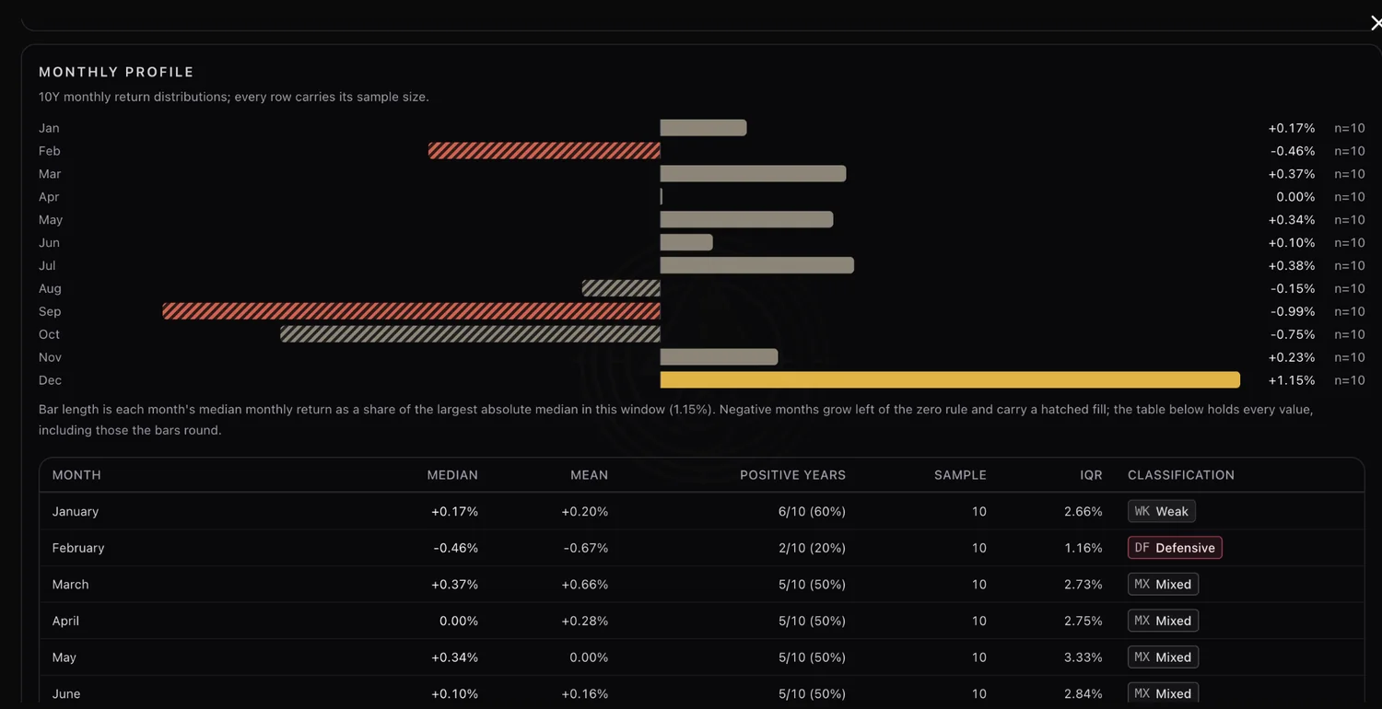Select the September hatched red bar
1382x709 pixels.
[x=412, y=311]
